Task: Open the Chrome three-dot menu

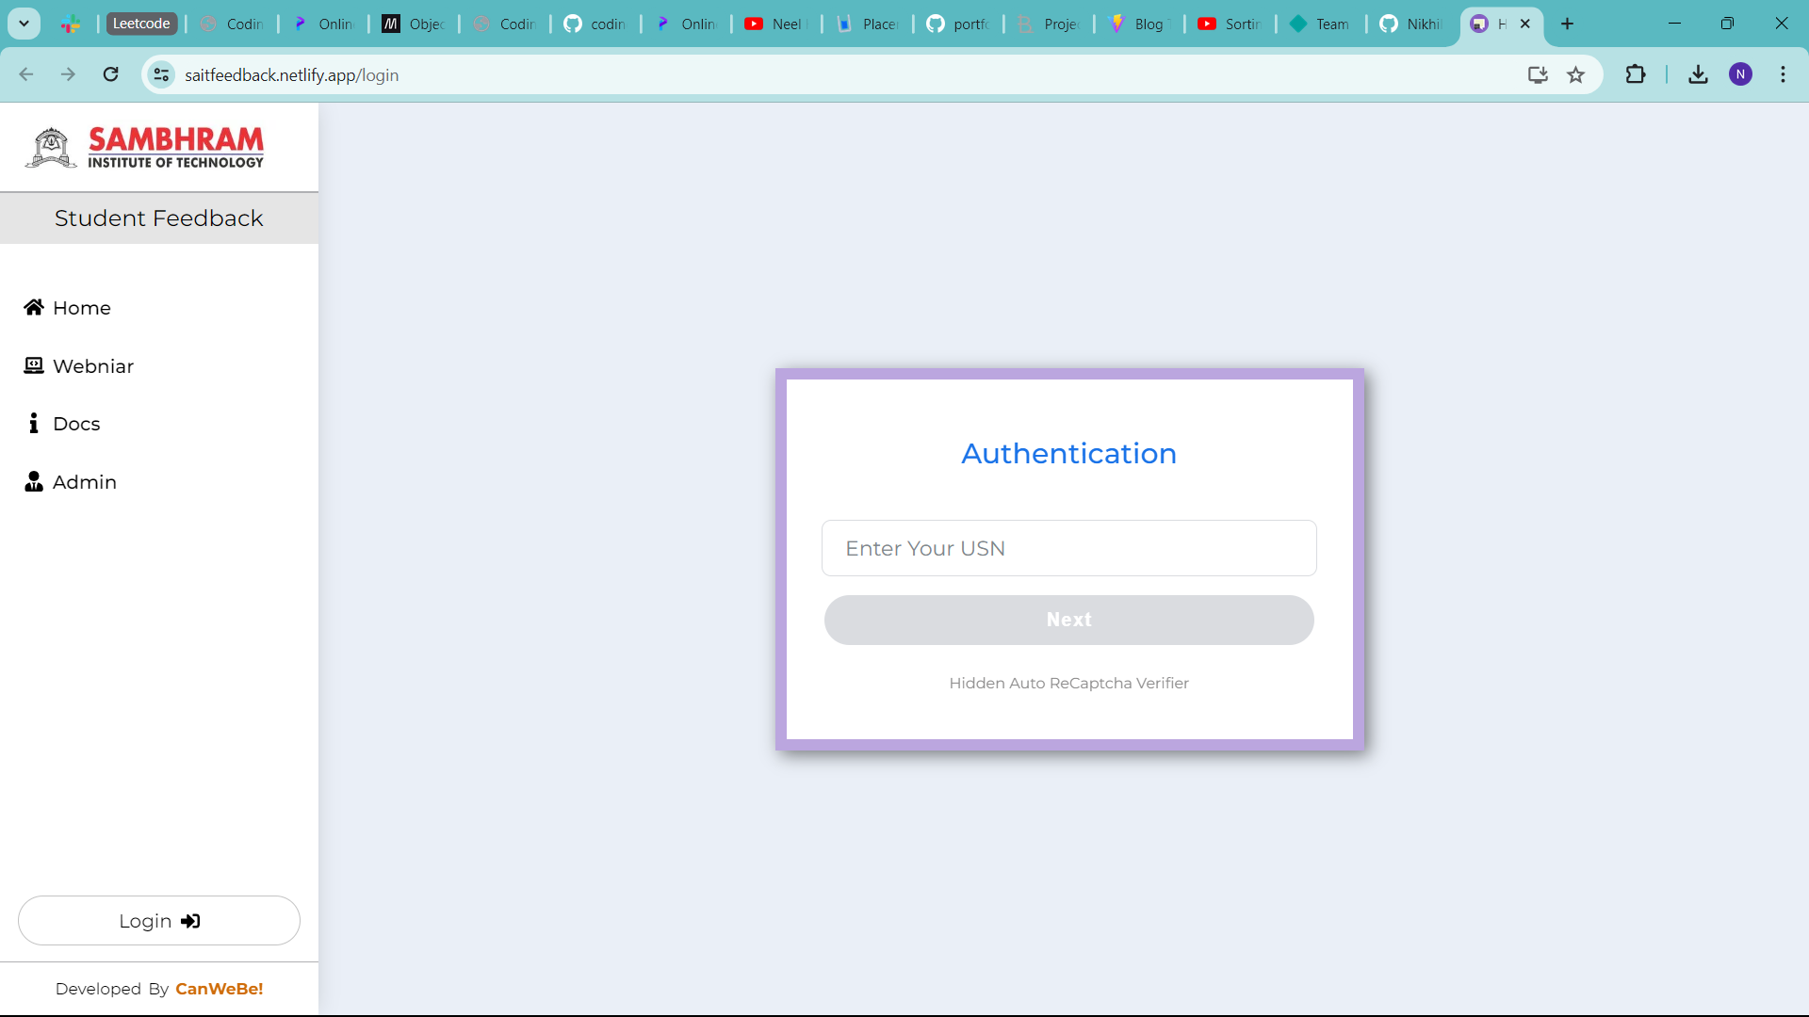Action: (x=1784, y=74)
